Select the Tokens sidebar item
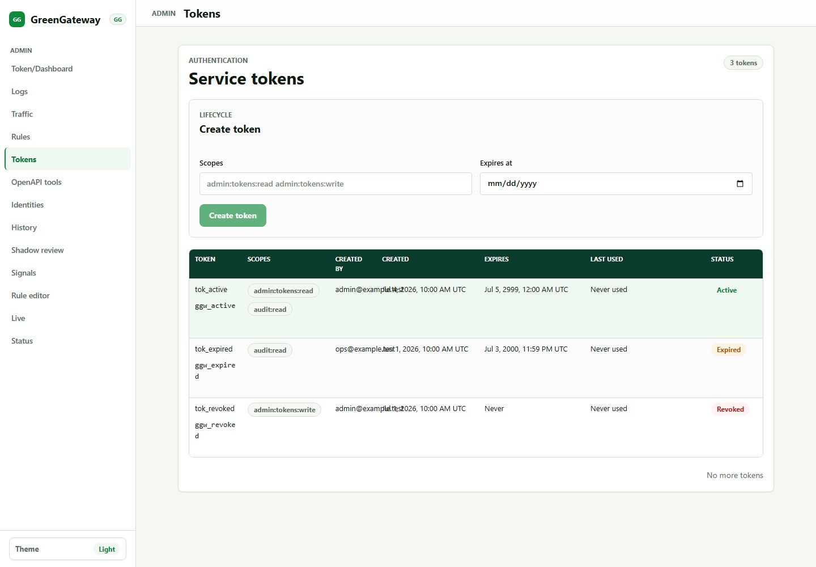The height and width of the screenshot is (567, 816). [67, 159]
